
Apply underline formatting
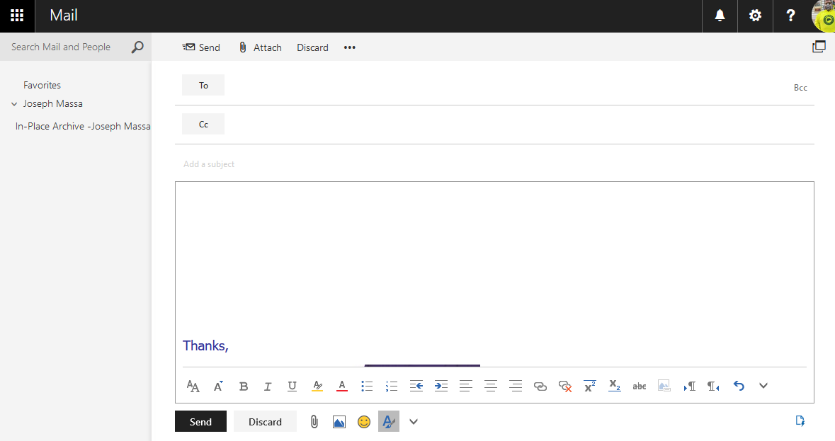[292, 386]
